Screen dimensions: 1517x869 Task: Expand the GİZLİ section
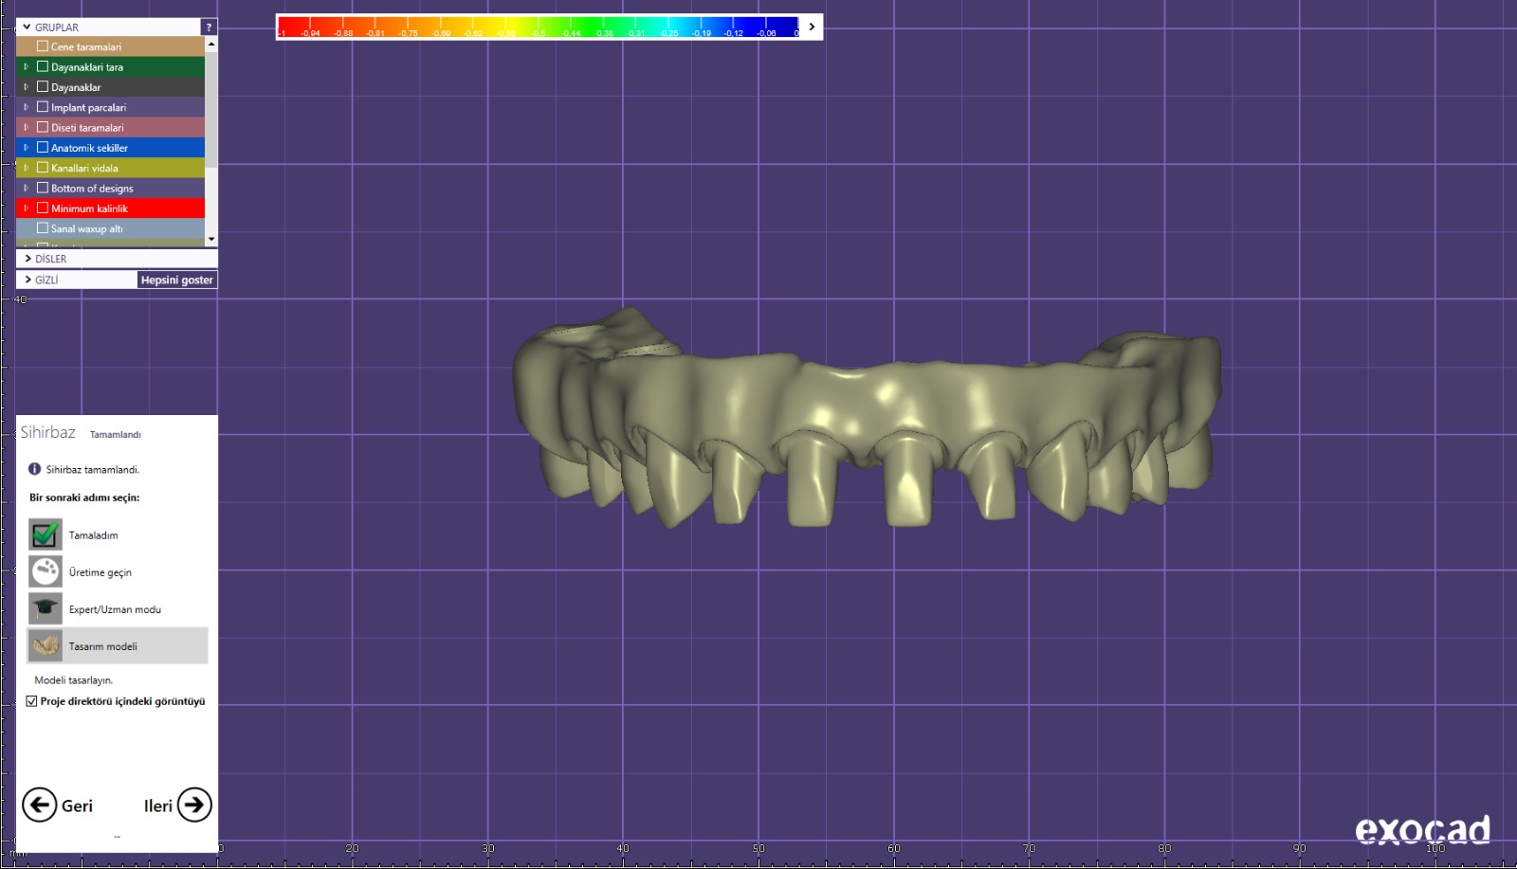point(28,280)
